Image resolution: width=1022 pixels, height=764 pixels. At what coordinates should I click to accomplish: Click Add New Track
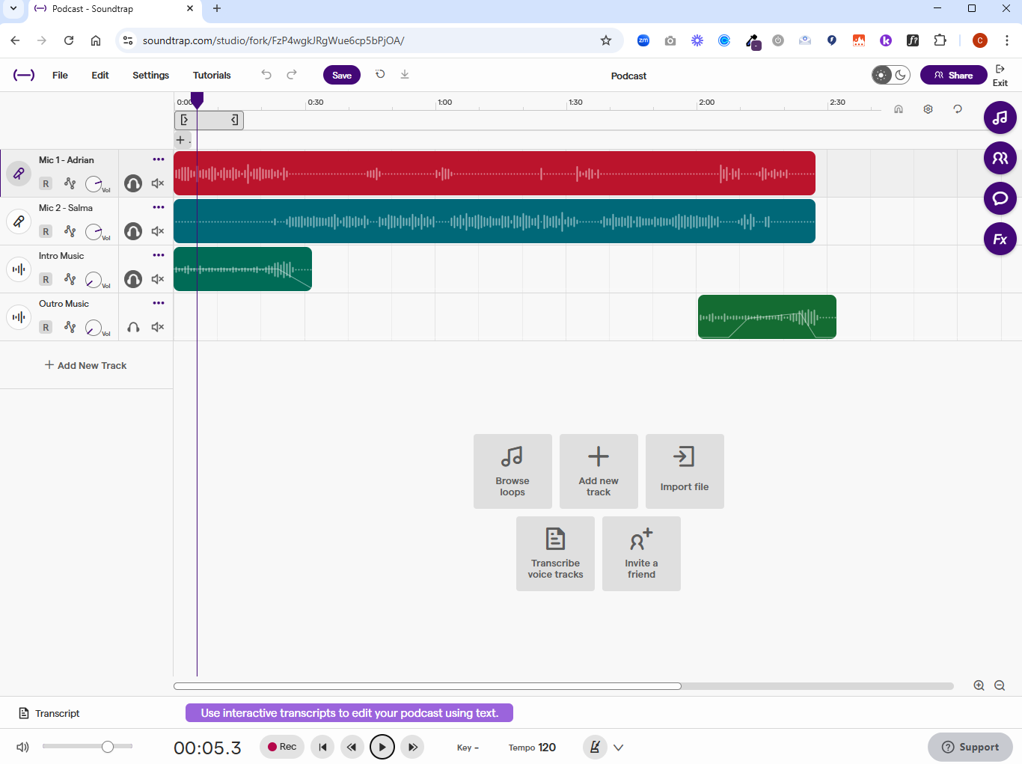coord(86,365)
